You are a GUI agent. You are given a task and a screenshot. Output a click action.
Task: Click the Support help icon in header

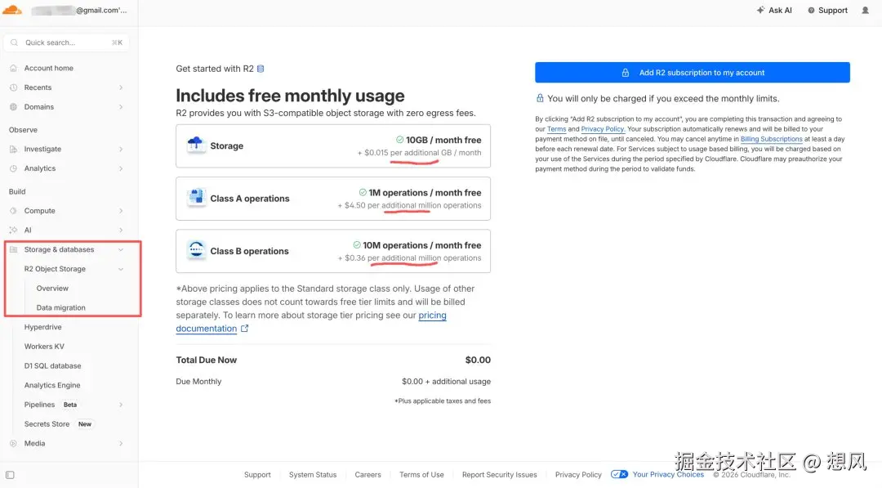point(811,10)
